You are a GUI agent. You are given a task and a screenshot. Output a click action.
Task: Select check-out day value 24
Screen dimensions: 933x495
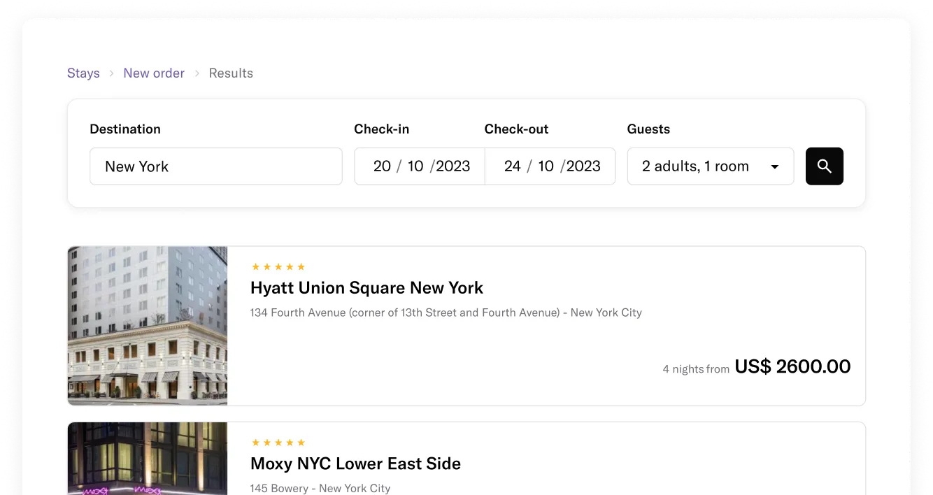pos(513,166)
